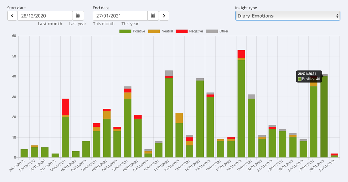This screenshot has height=182, width=348.
Task: Click the grey other segment for 11/01/2021
Action: pos(169,73)
